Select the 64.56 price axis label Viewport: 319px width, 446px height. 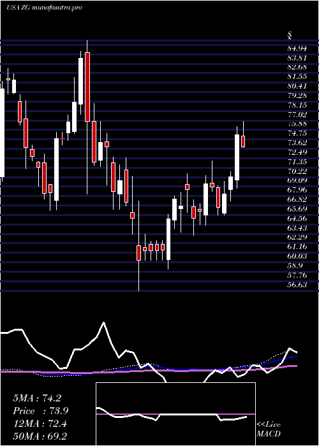(297, 218)
